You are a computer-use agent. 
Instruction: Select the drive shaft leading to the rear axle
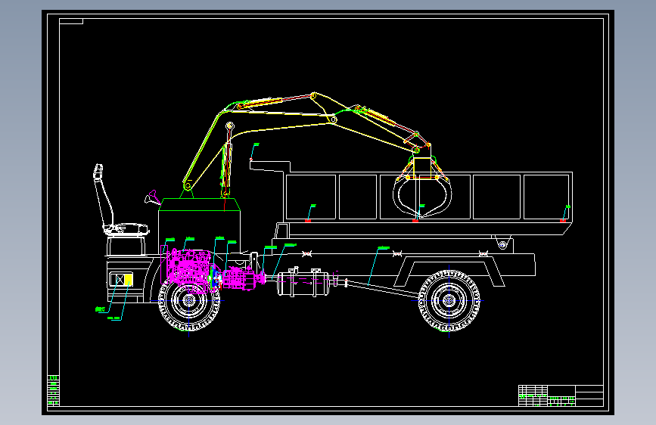381,288
